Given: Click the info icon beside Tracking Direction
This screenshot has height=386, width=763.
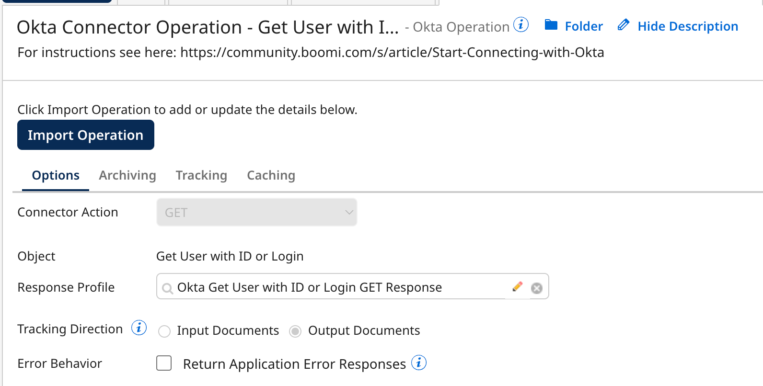Looking at the screenshot, I should tap(139, 328).
